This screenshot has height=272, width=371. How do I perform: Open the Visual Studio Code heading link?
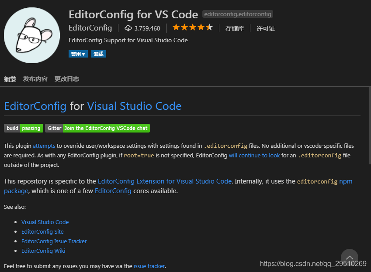(x=135, y=106)
